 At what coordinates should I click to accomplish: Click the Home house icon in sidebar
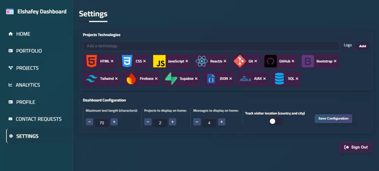[x=10, y=34]
